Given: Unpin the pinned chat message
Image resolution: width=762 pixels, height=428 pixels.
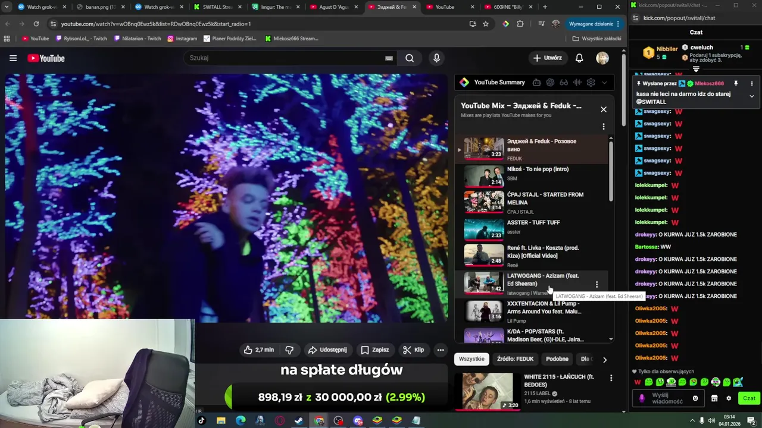Looking at the screenshot, I should 736,84.
